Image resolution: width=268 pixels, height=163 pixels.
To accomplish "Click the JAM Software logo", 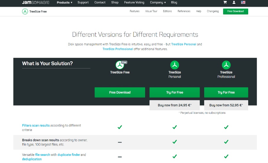I will pyautogui.click(x=35, y=2).
